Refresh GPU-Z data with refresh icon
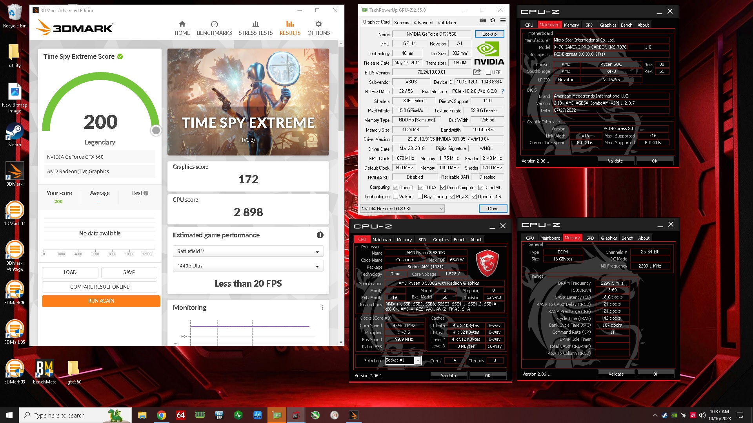Viewport: 753px width, 423px height. tap(493, 21)
